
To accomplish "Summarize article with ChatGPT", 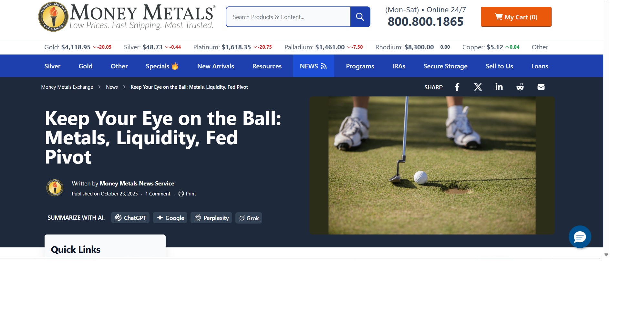I will click(130, 218).
